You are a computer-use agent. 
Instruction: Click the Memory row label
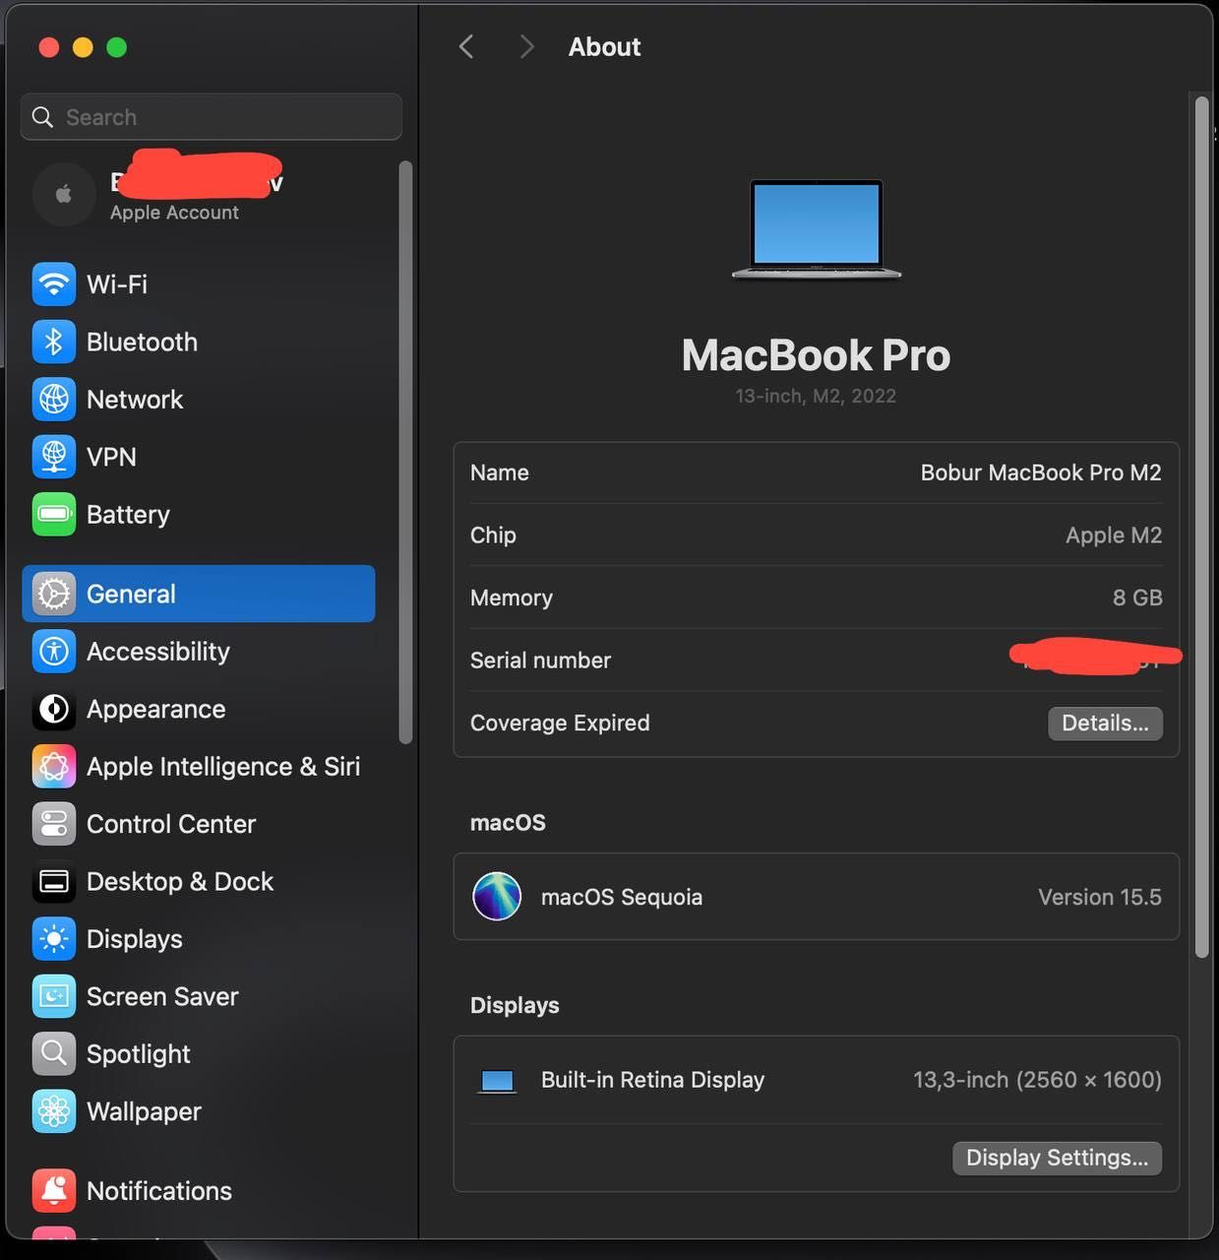click(x=512, y=598)
